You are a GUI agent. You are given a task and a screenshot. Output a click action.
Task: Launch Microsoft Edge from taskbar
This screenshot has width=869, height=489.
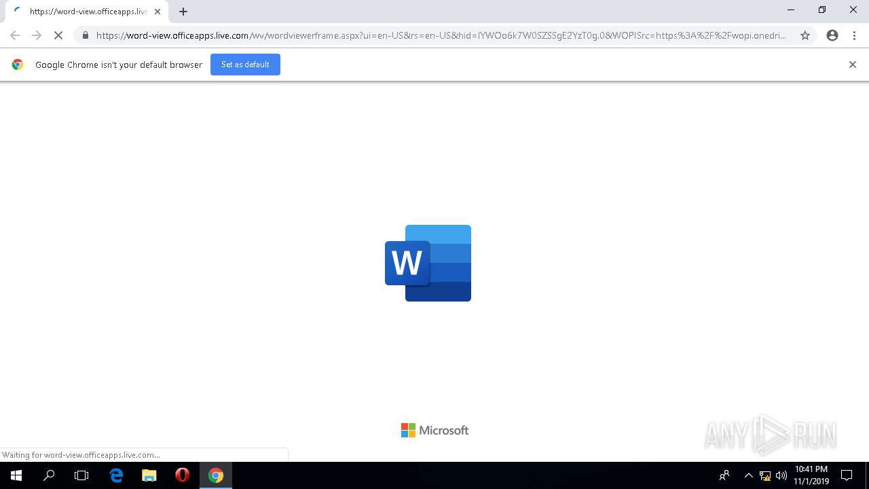pyautogui.click(x=116, y=475)
